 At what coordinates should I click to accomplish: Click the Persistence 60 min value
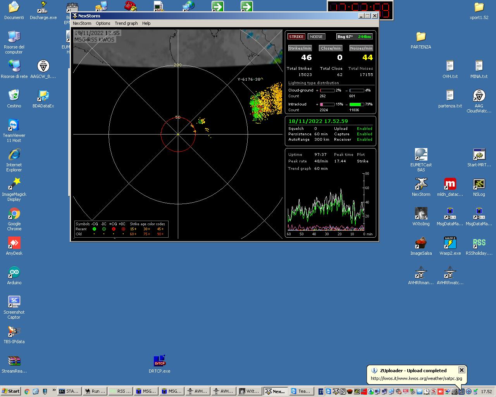click(321, 134)
